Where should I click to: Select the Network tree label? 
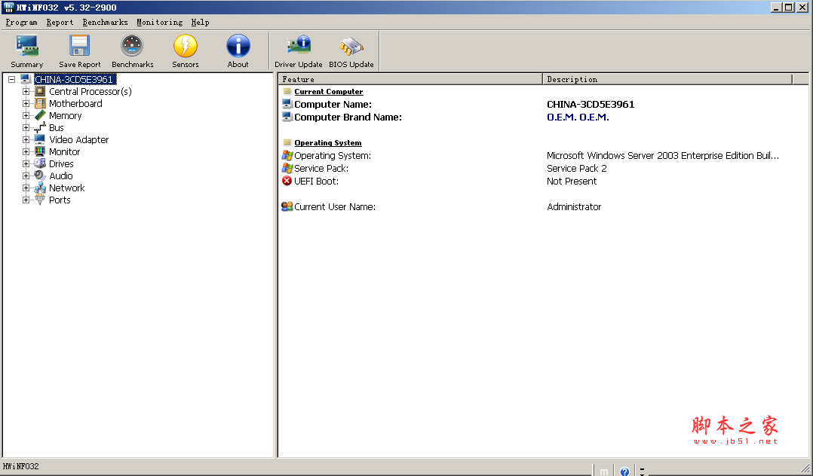tap(67, 188)
